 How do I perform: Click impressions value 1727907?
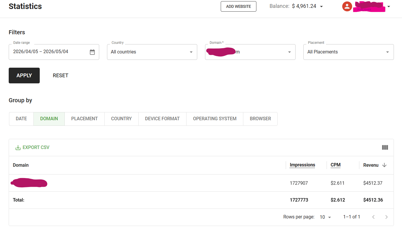click(299, 183)
